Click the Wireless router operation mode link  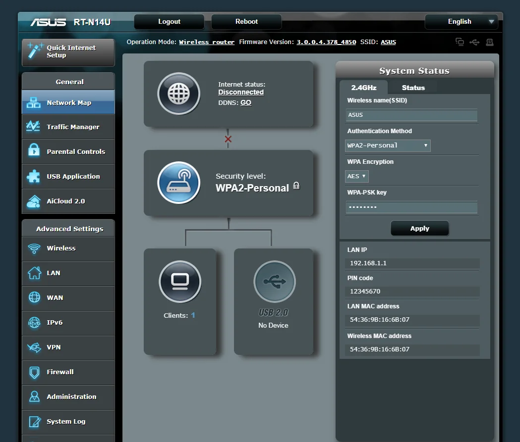click(x=207, y=42)
